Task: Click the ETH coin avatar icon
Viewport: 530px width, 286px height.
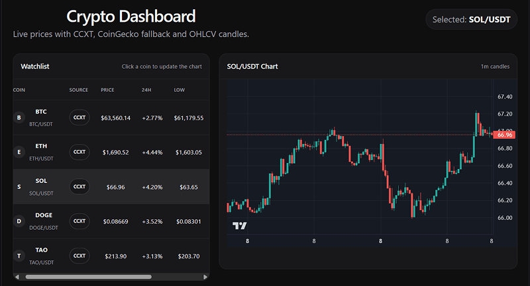Action: pyautogui.click(x=19, y=152)
